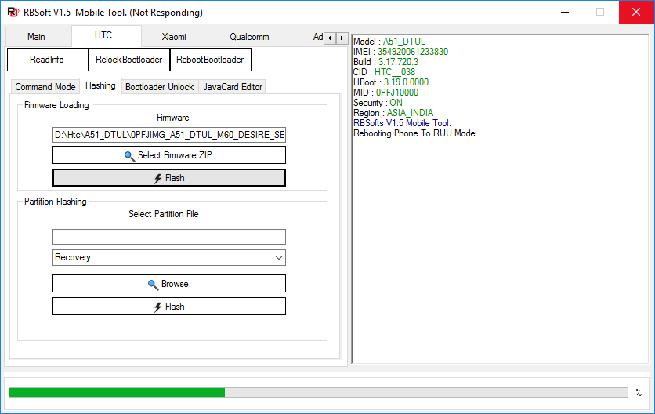Select the Flashing subtab
The image size is (655, 414).
click(100, 85)
